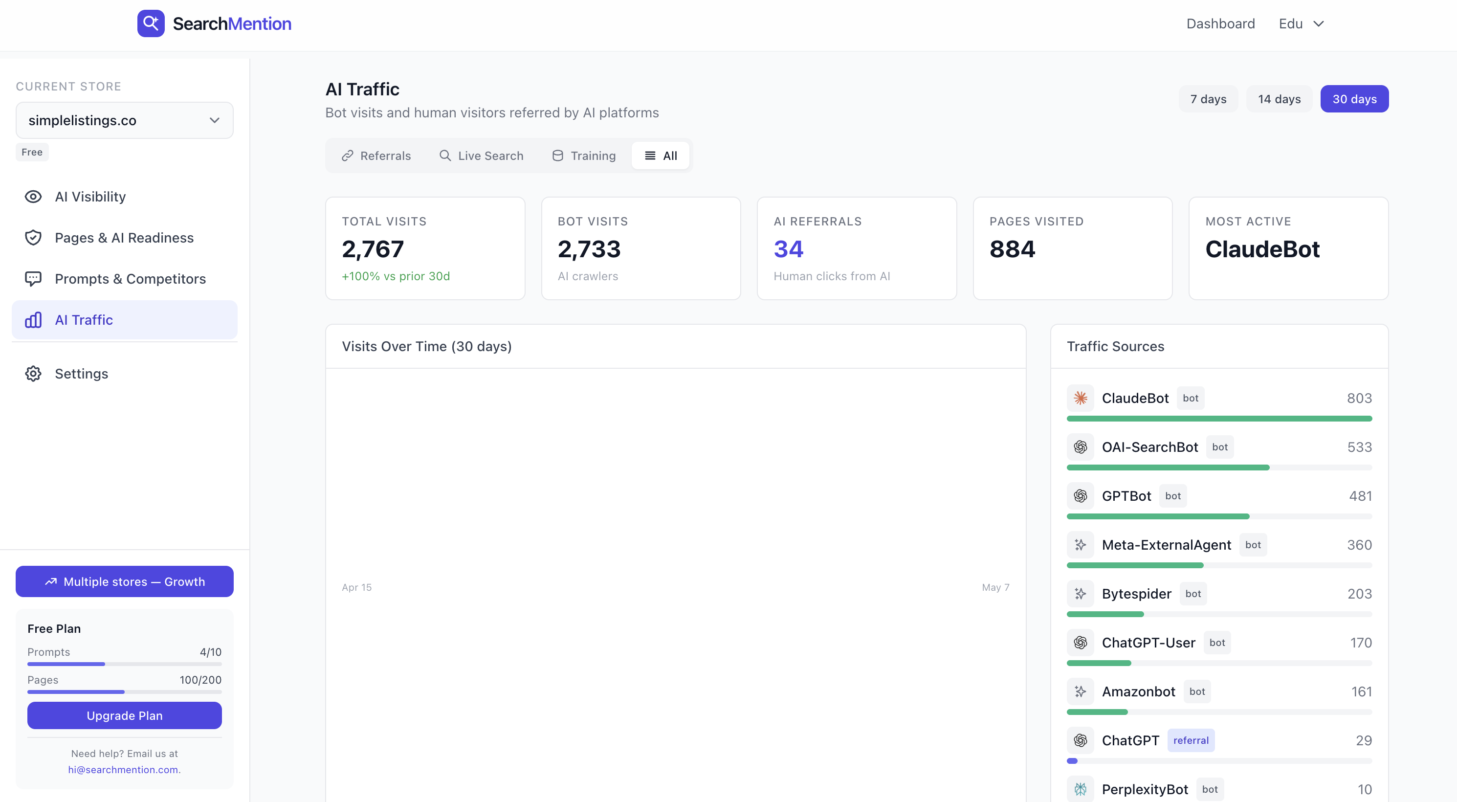1457x802 pixels.
Task: Click the +100% vs prior 30d text
Action: click(x=396, y=276)
